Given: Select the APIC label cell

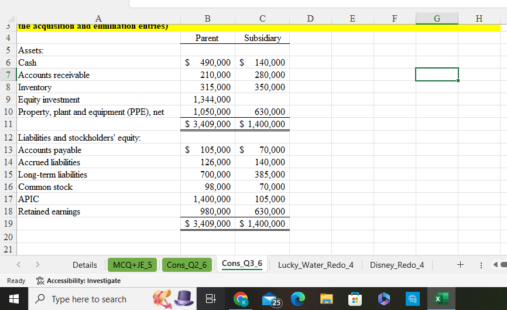Looking at the screenshot, I should click(98, 199).
